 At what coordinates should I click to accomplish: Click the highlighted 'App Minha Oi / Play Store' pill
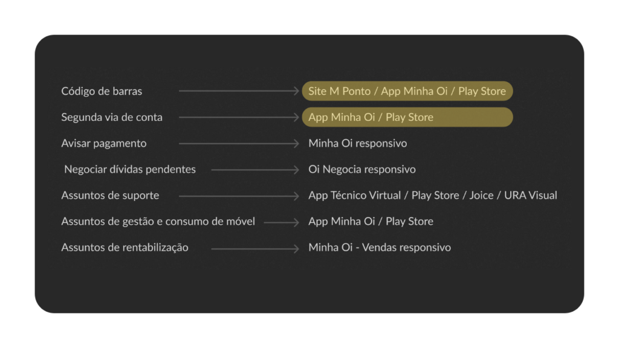click(407, 117)
